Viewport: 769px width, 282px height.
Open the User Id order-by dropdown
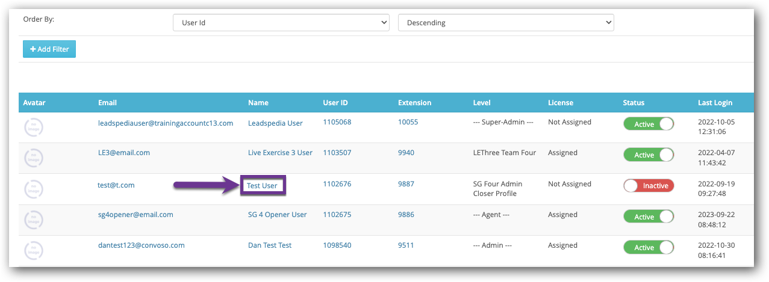point(281,23)
